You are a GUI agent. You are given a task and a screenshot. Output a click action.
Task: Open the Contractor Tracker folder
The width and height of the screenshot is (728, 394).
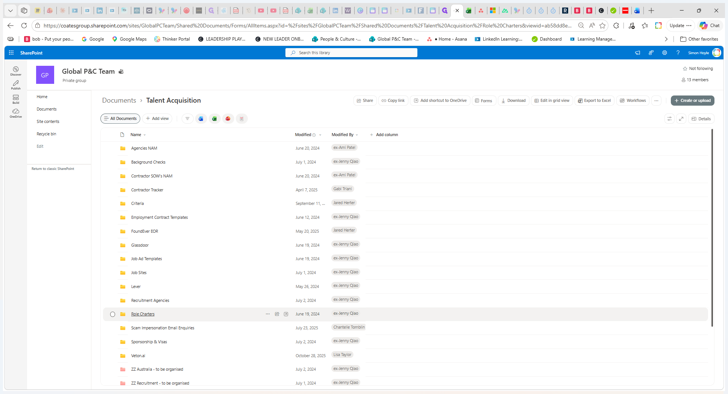tap(147, 190)
